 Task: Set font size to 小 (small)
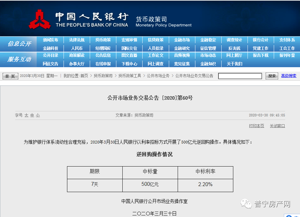pos(38,115)
